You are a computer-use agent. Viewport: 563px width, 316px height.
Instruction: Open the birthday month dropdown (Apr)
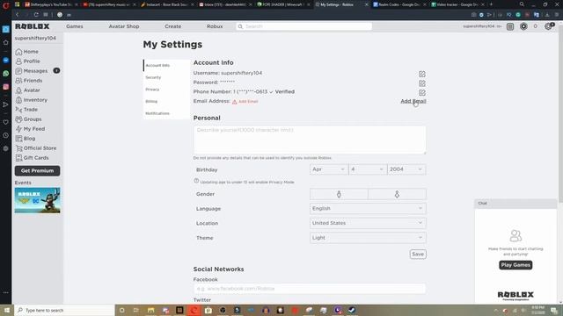click(x=329, y=169)
